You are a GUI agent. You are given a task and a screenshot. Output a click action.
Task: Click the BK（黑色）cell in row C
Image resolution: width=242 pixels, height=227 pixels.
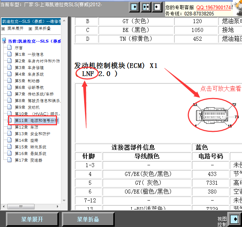136,30
